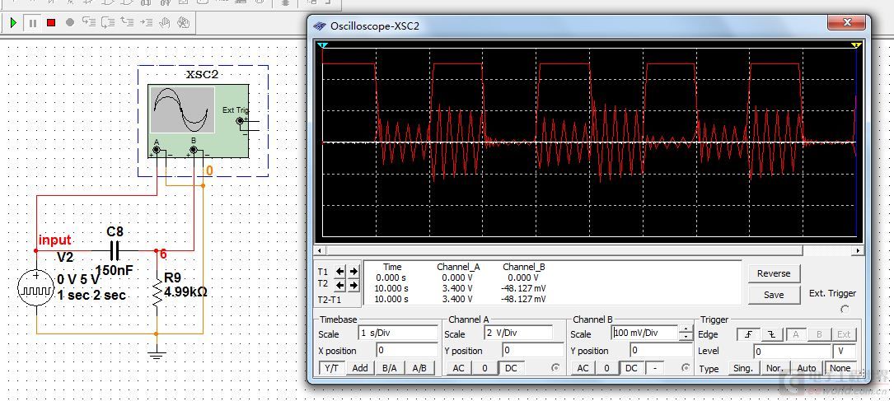Set Channel A coupling to AC

pyautogui.click(x=458, y=368)
